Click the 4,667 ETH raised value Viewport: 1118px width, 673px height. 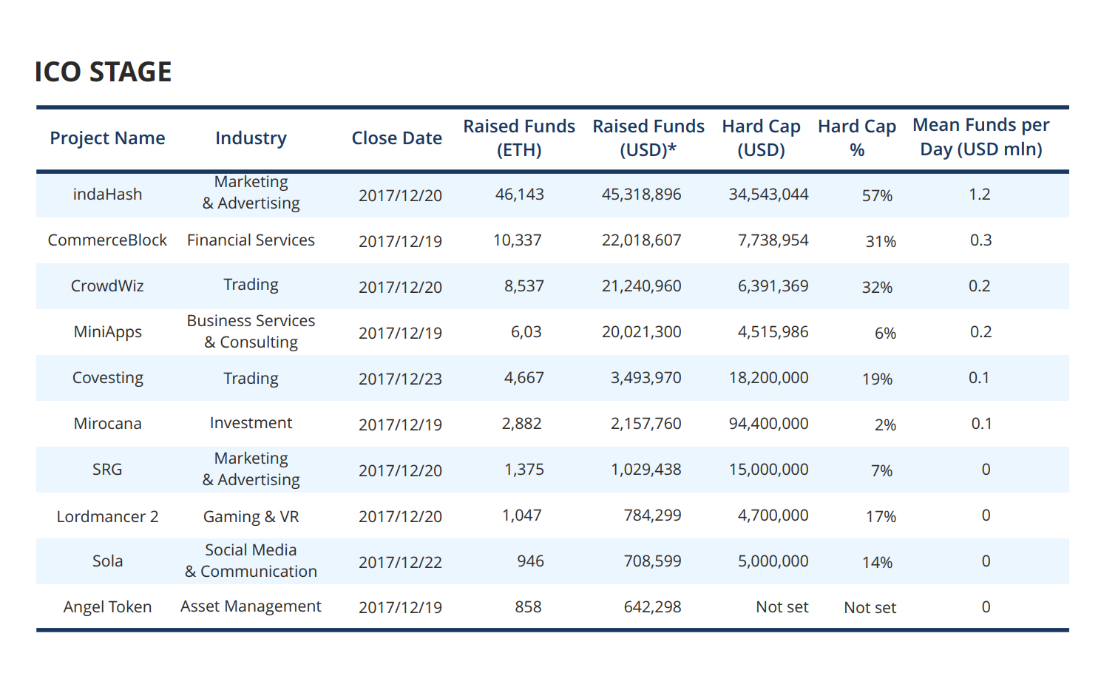point(524,378)
